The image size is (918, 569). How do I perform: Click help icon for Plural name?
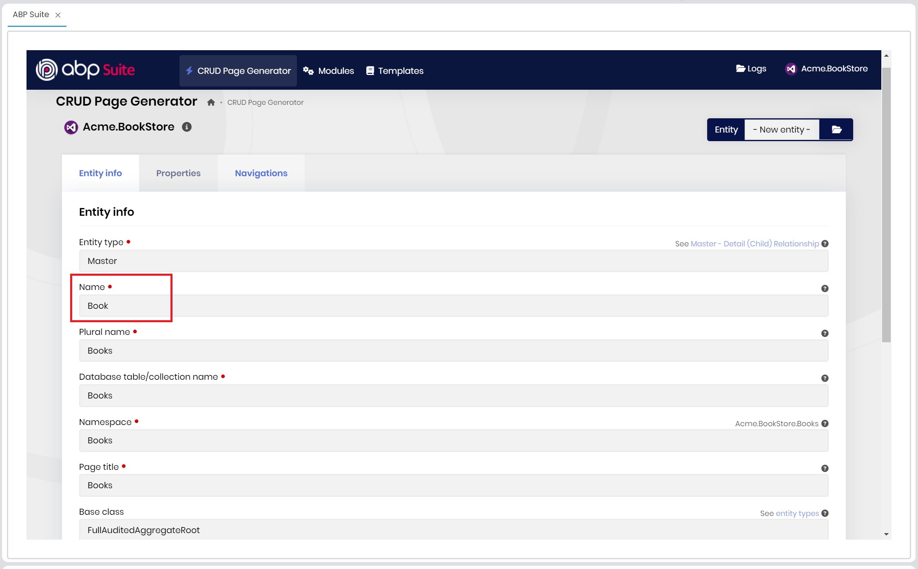825,333
